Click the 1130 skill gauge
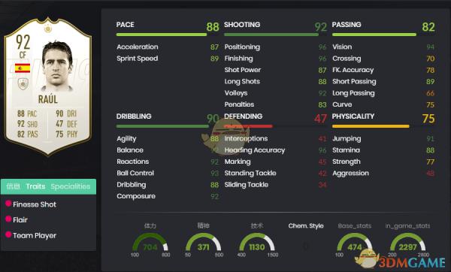This screenshot has width=451, height=272. tap(257, 243)
